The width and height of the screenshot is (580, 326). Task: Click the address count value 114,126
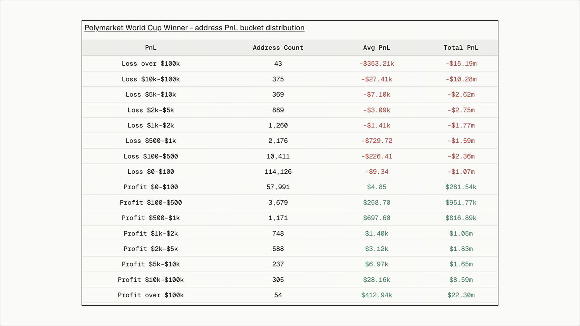278,172
